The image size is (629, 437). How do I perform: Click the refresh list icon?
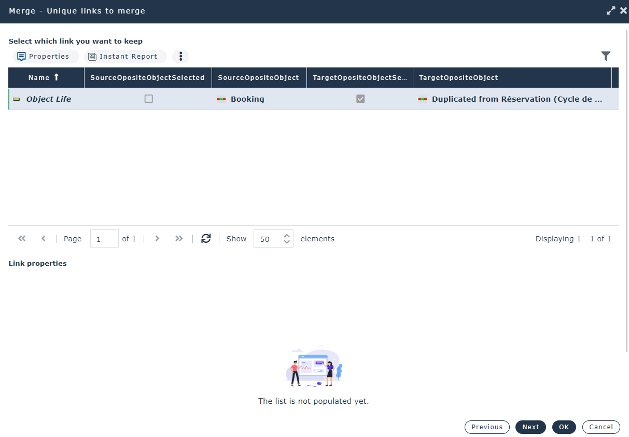(206, 238)
